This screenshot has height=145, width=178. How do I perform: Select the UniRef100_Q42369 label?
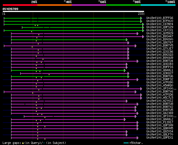pyautogui.click(x=160, y=113)
